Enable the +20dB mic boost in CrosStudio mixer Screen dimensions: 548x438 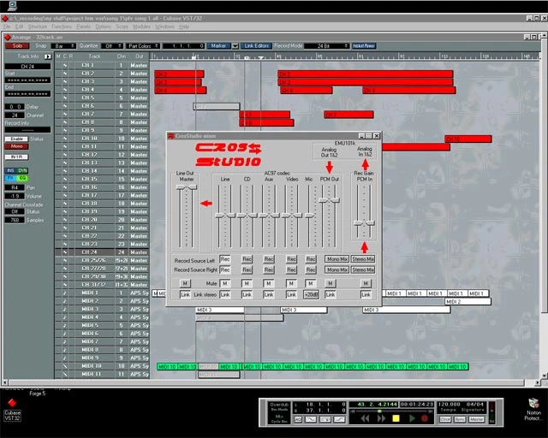coord(311,294)
